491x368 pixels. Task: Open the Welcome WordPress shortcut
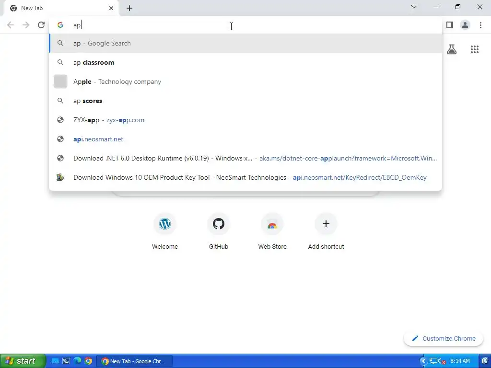point(165,231)
